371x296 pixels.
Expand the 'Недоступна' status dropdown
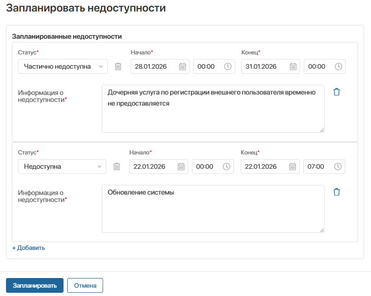62,166
